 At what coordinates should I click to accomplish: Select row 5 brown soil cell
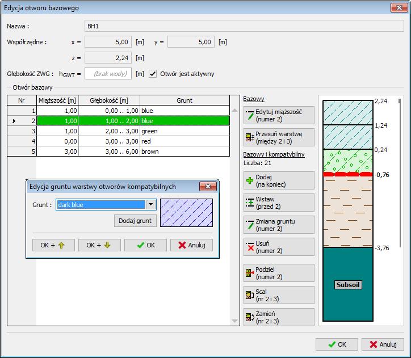[185, 151]
